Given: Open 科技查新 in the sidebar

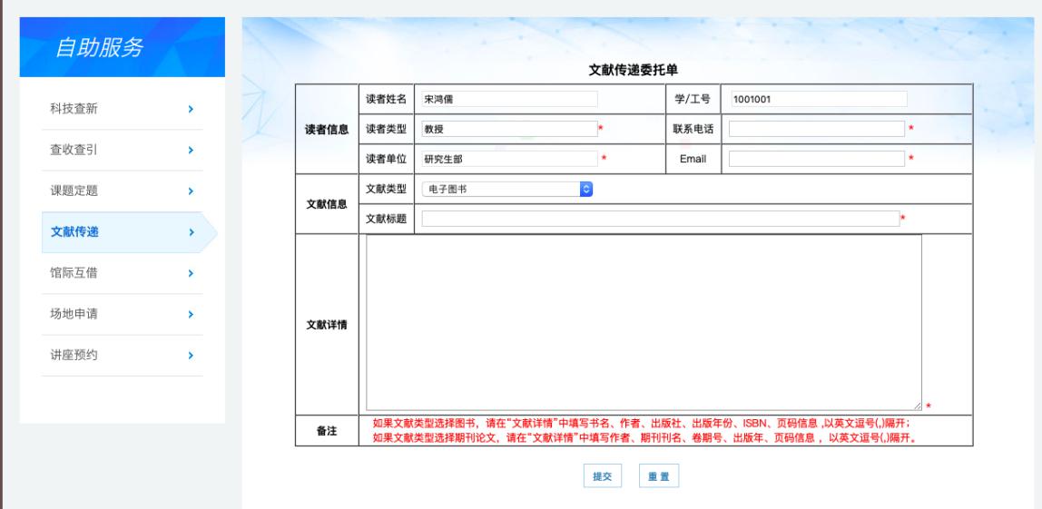Looking at the screenshot, I should click(123, 109).
